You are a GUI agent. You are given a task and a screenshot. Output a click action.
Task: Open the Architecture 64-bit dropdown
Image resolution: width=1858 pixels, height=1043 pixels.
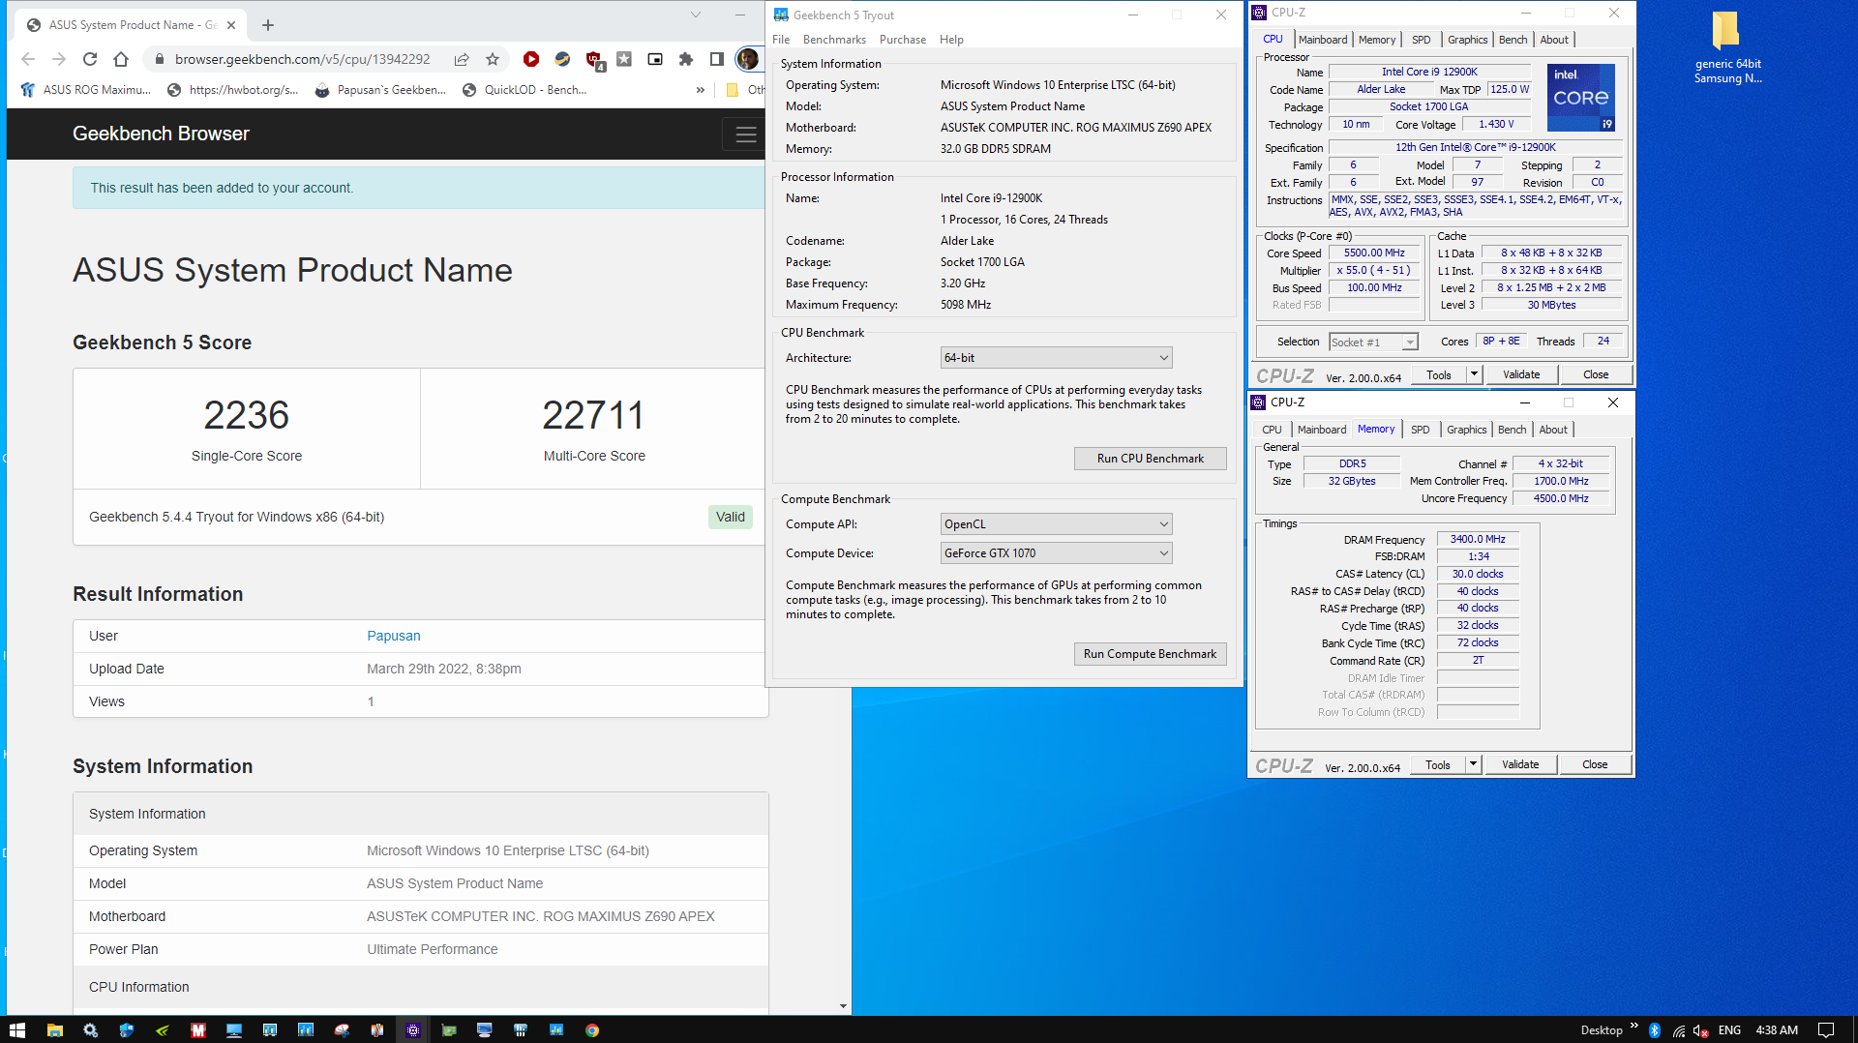(x=1056, y=358)
